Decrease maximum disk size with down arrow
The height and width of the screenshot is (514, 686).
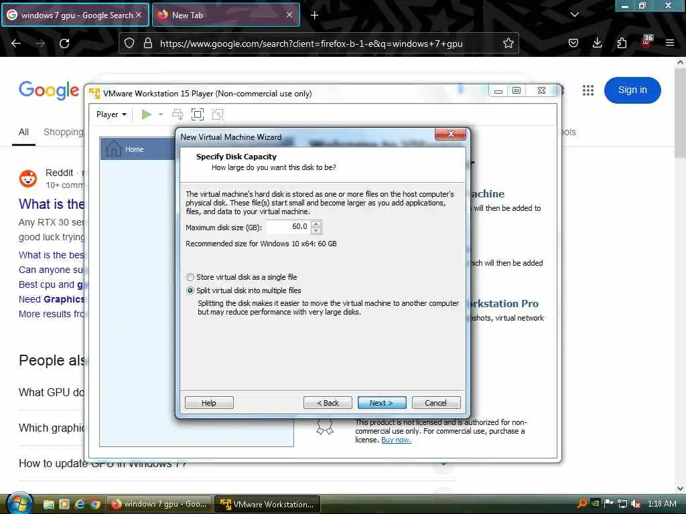(x=316, y=230)
